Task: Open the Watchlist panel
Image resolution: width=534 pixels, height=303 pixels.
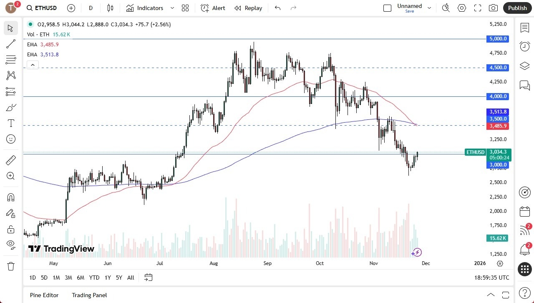Action: coord(524,28)
